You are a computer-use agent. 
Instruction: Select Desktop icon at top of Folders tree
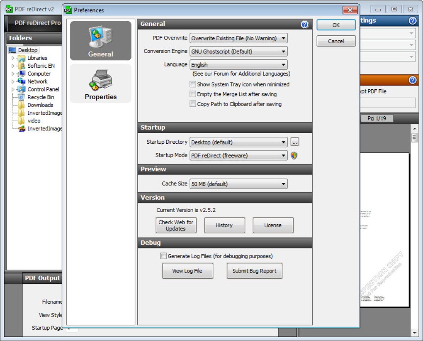click(12, 50)
